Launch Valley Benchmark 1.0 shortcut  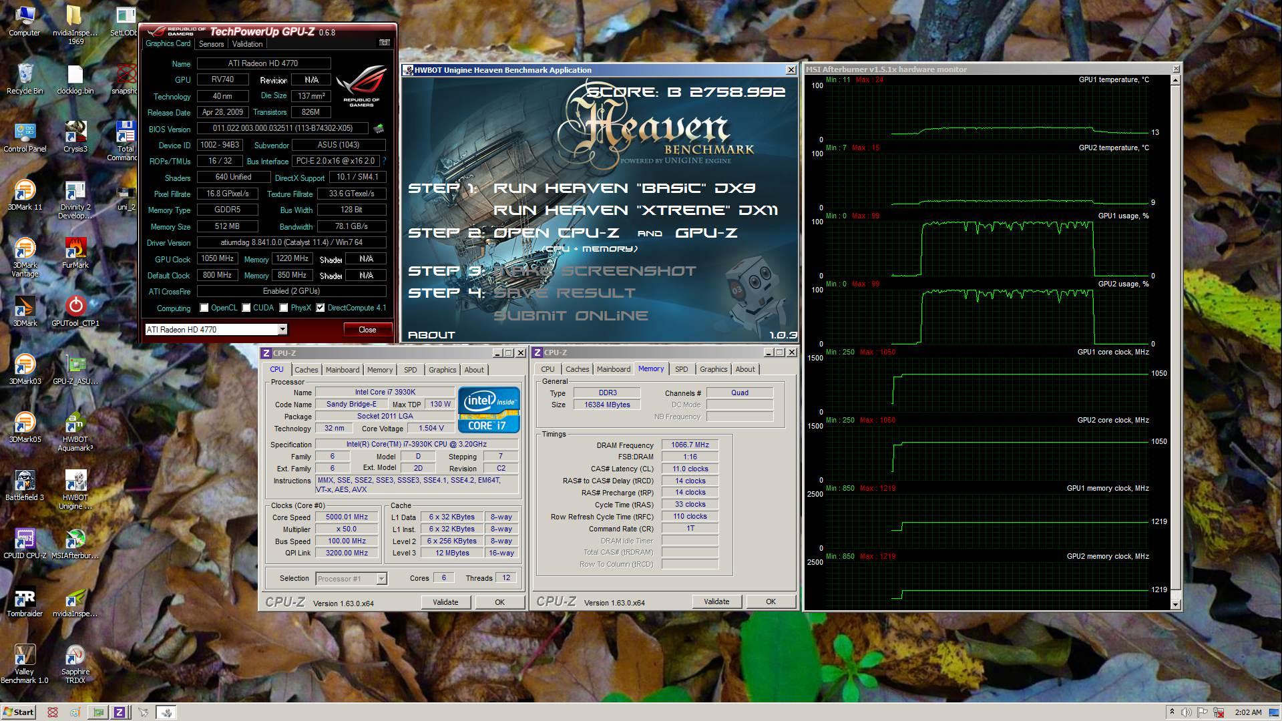[25, 664]
